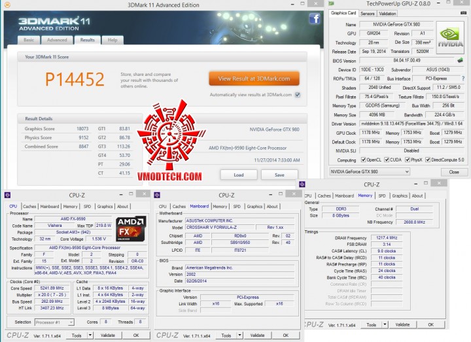Click the Graphics Score value 18073
Viewport: 471px width, 342px height.
pos(82,129)
